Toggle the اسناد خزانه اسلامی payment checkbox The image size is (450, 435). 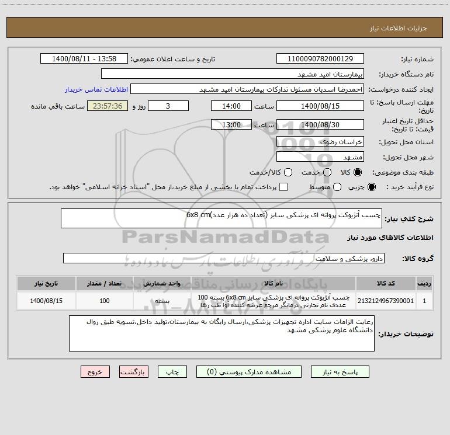click(283, 187)
